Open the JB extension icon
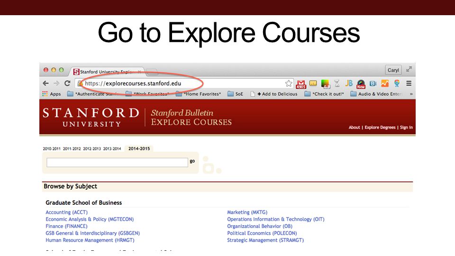Screen dimensions: 455x256 (349, 83)
